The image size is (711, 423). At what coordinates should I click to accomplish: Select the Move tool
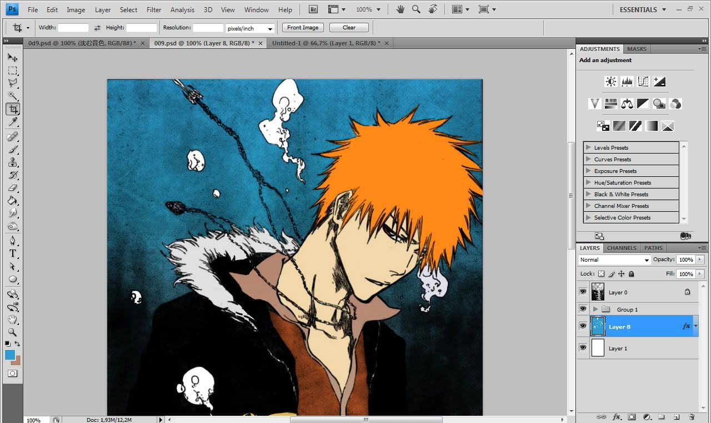click(x=12, y=58)
